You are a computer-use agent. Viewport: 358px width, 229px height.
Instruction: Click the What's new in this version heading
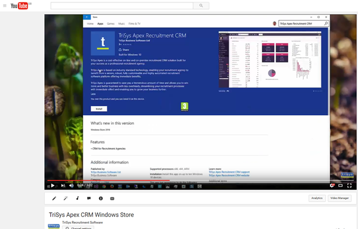click(x=112, y=123)
